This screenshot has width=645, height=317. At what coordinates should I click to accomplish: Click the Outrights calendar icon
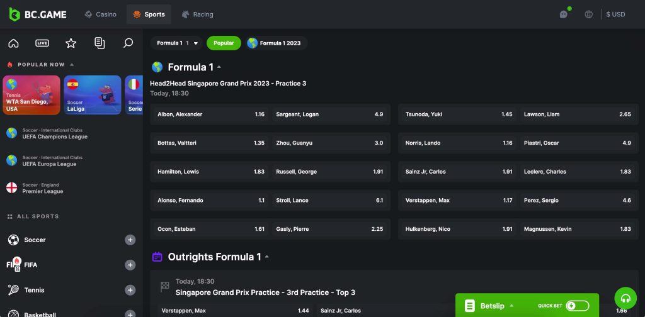pyautogui.click(x=157, y=257)
